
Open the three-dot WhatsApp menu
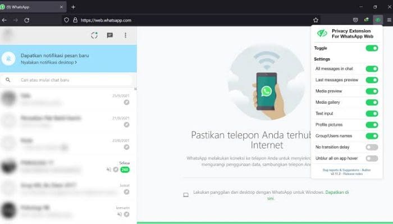coord(125,35)
